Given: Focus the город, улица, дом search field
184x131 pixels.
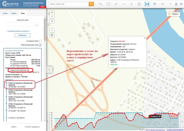Looking at the screenshot, I should 68,4.
